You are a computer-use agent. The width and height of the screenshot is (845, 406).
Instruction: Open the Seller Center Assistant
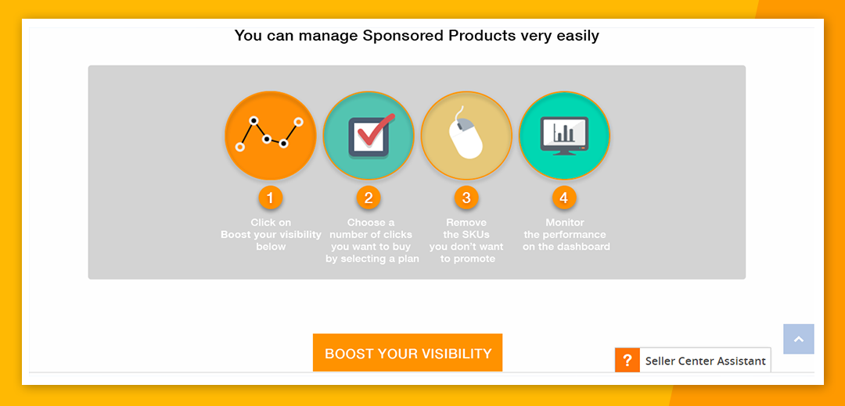click(x=705, y=361)
